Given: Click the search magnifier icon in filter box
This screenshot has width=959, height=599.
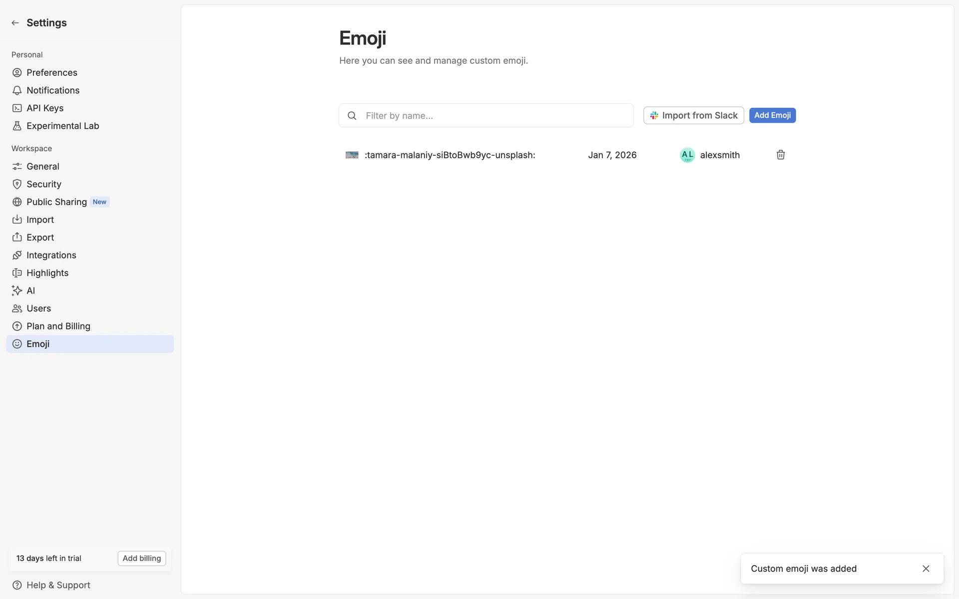Looking at the screenshot, I should click(x=352, y=116).
